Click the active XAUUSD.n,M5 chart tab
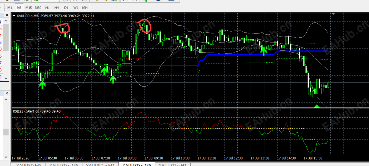Screen dimensions: 369x166 [137, 164]
